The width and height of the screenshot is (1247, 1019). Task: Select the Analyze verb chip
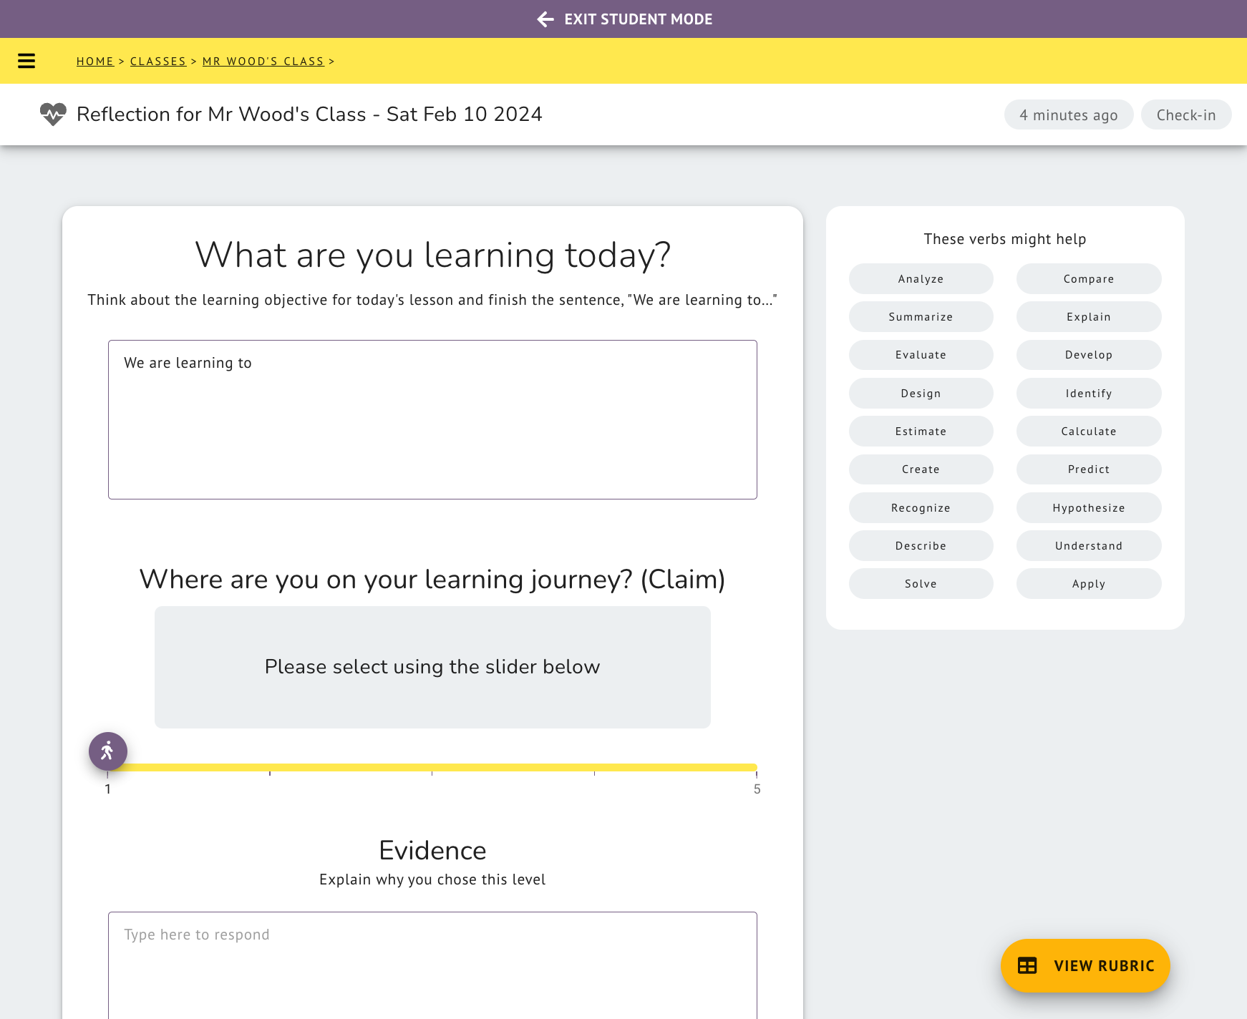point(921,279)
